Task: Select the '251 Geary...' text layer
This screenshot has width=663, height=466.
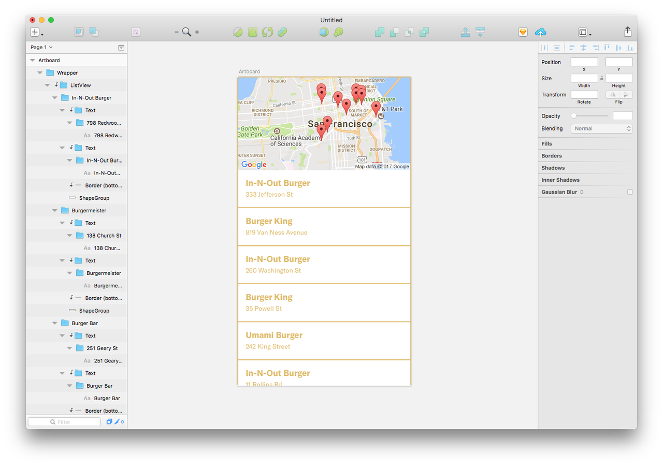Action: [77, 361]
